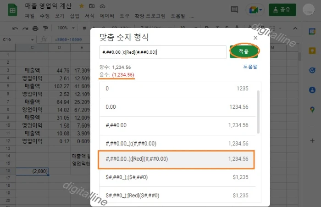Select the #,##0.00_);[Red](#,##0.00) format option
The image size is (321, 207).
coord(177,159)
